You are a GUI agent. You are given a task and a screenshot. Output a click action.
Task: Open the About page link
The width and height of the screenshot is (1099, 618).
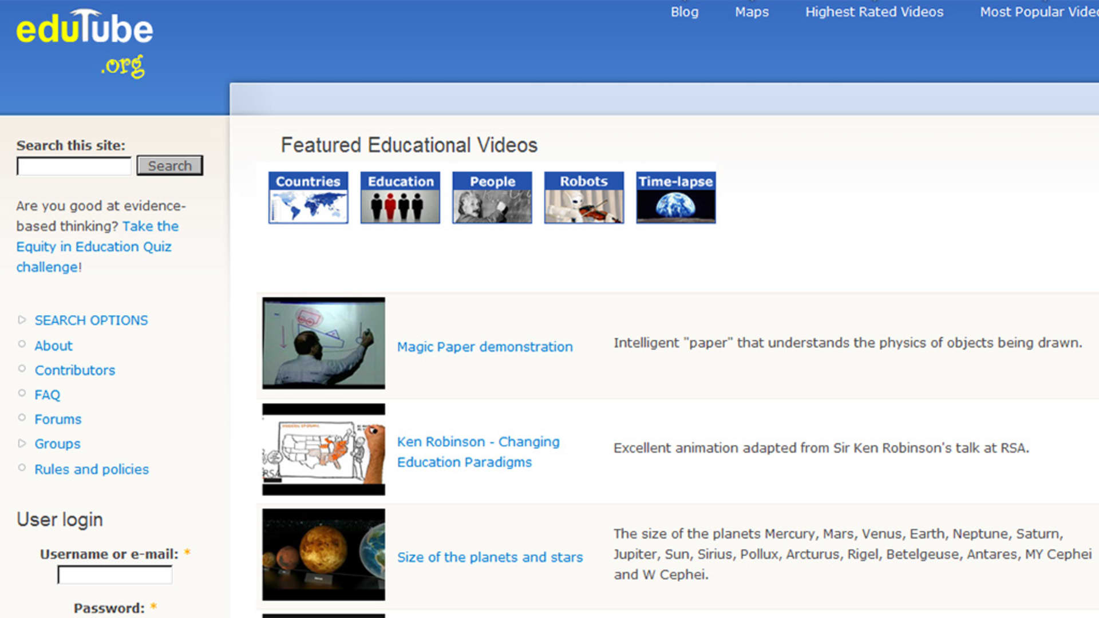coord(53,346)
